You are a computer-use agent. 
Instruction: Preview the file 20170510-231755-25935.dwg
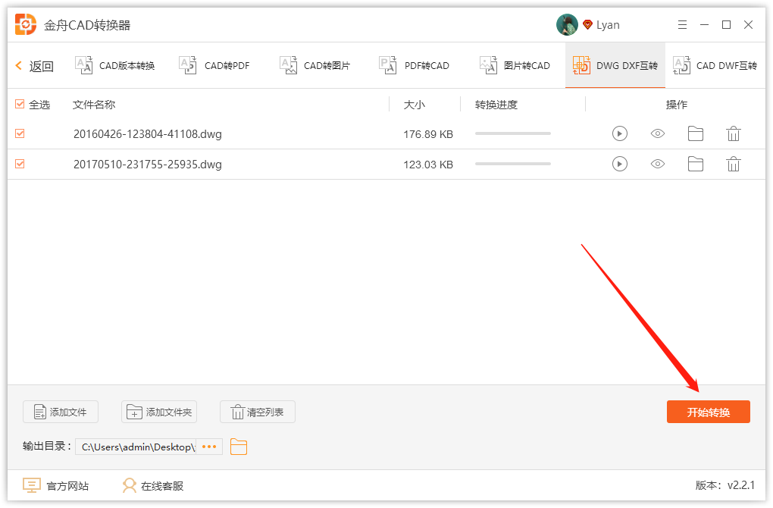pos(657,164)
